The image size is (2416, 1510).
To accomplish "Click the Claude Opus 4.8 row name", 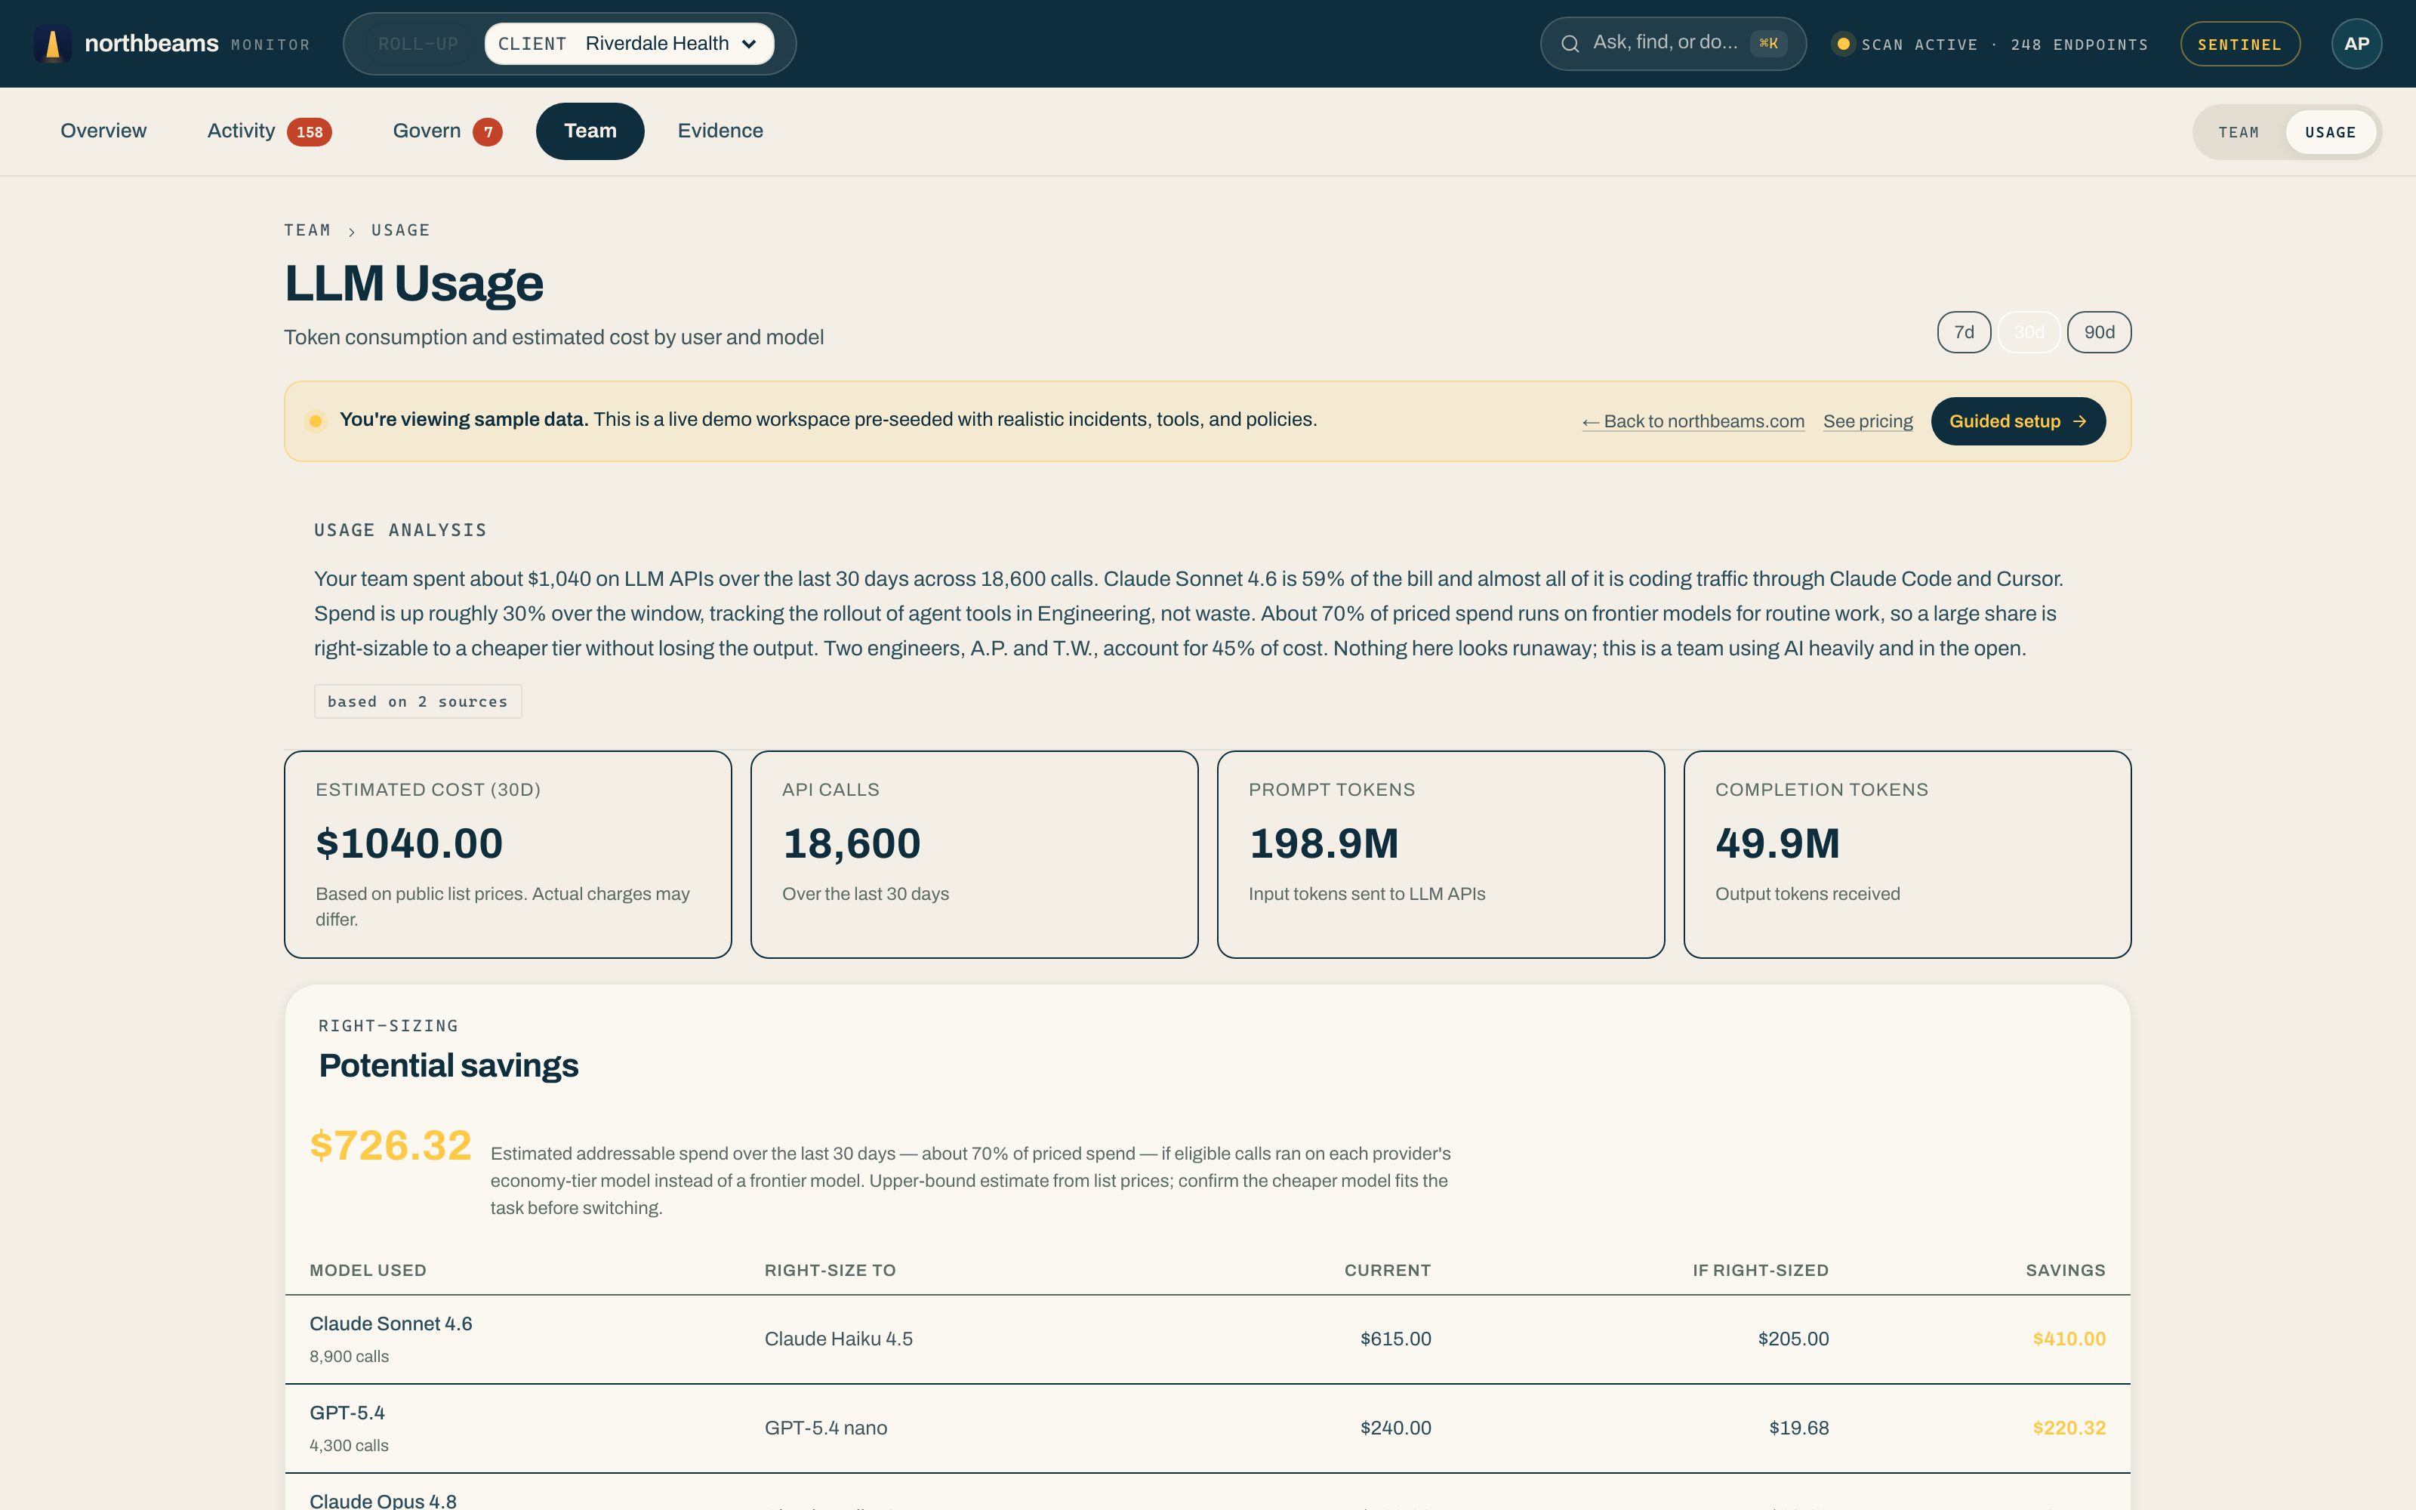I will click(x=384, y=1501).
